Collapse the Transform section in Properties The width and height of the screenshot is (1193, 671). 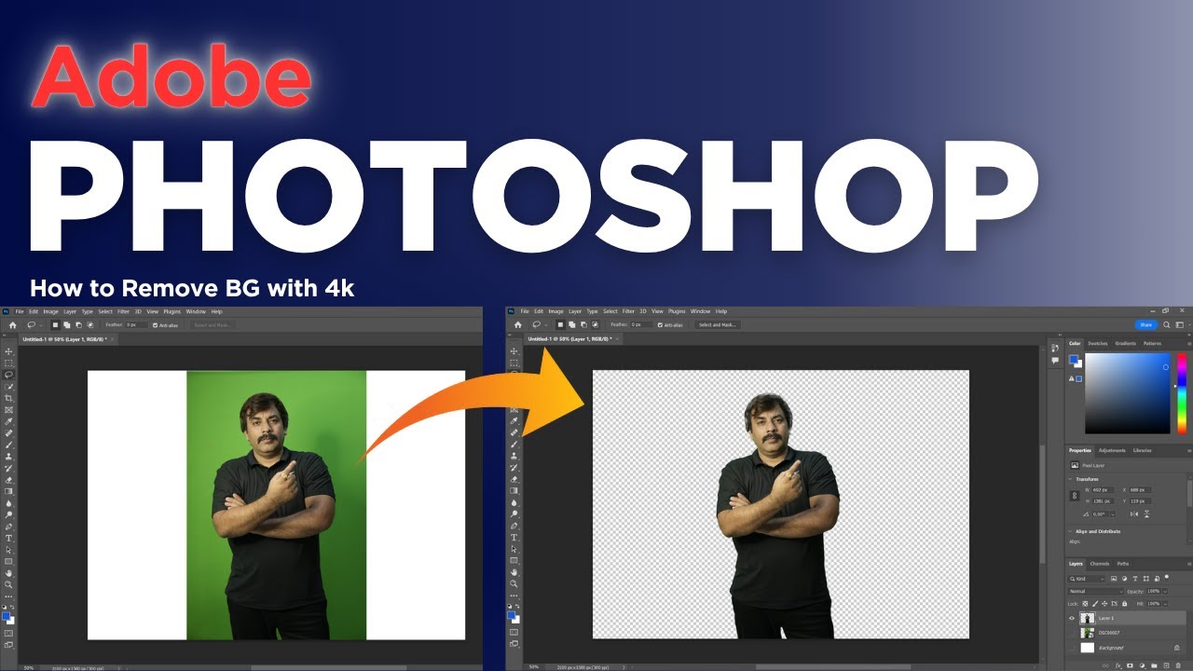[x=1070, y=479]
